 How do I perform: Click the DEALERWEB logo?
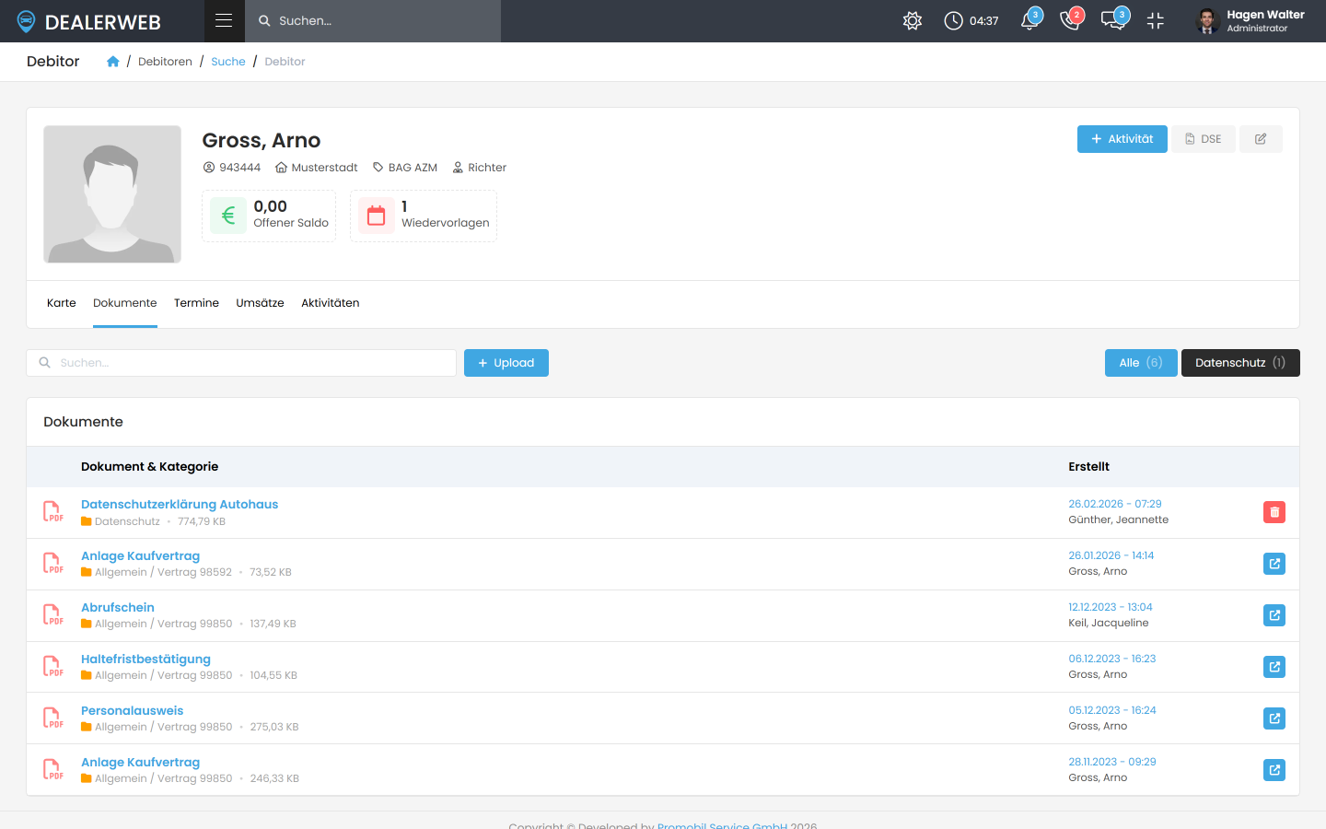(x=89, y=21)
